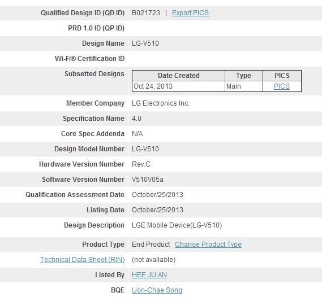
Task: Open Technical Data Sheet (RIN) link
Action: (83, 260)
